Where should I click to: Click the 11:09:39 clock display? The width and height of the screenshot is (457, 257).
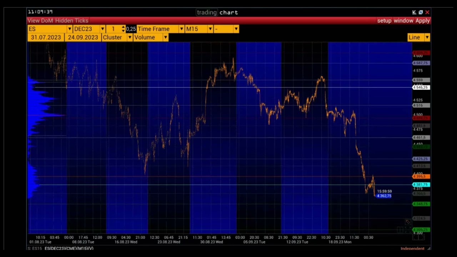(x=40, y=12)
